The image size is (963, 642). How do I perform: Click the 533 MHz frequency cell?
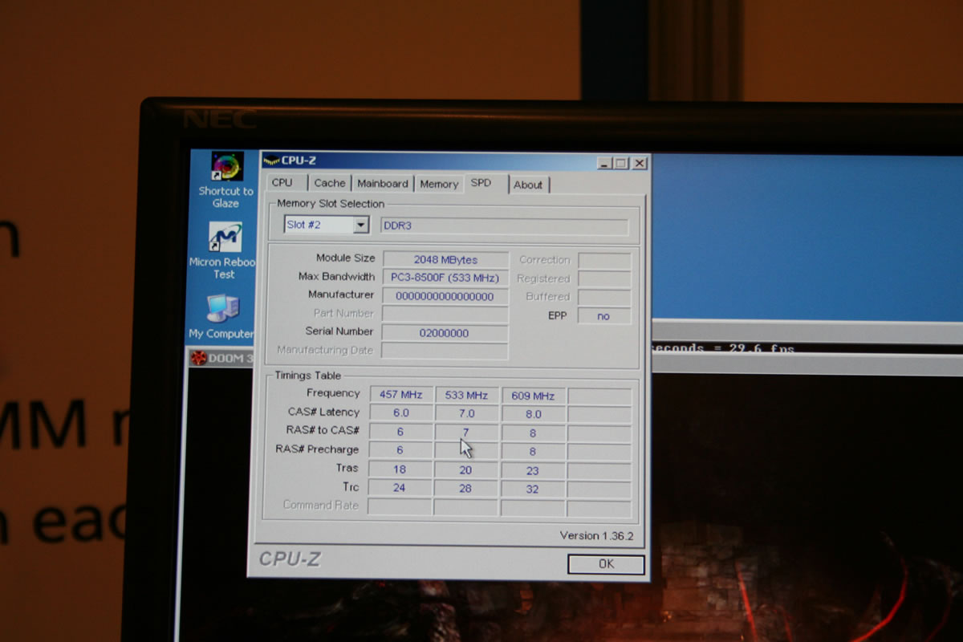tap(466, 396)
